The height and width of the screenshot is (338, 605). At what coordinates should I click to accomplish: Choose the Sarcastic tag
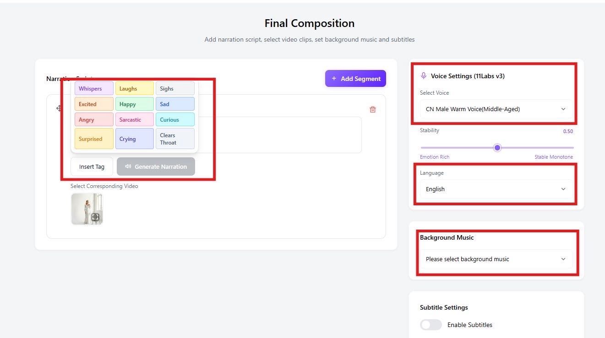tap(134, 120)
